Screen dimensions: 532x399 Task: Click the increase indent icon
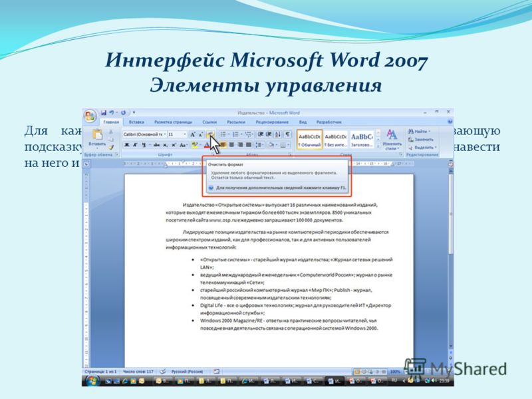click(x=269, y=134)
